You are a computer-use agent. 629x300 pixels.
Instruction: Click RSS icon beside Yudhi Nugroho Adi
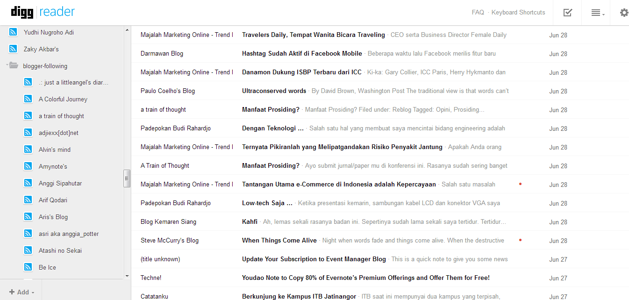point(14,32)
